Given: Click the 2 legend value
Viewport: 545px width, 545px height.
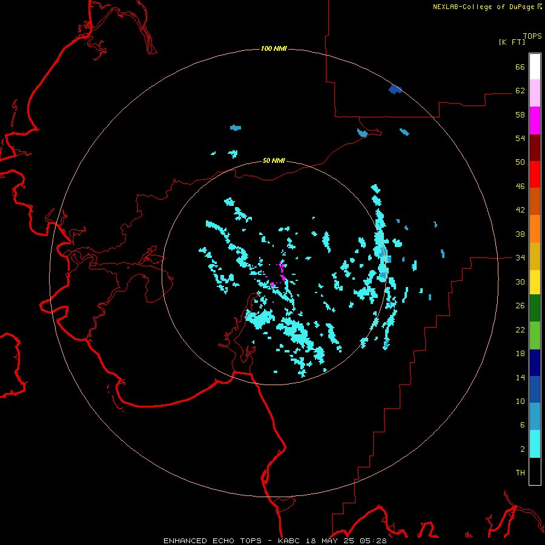Looking at the screenshot, I should point(523,449).
